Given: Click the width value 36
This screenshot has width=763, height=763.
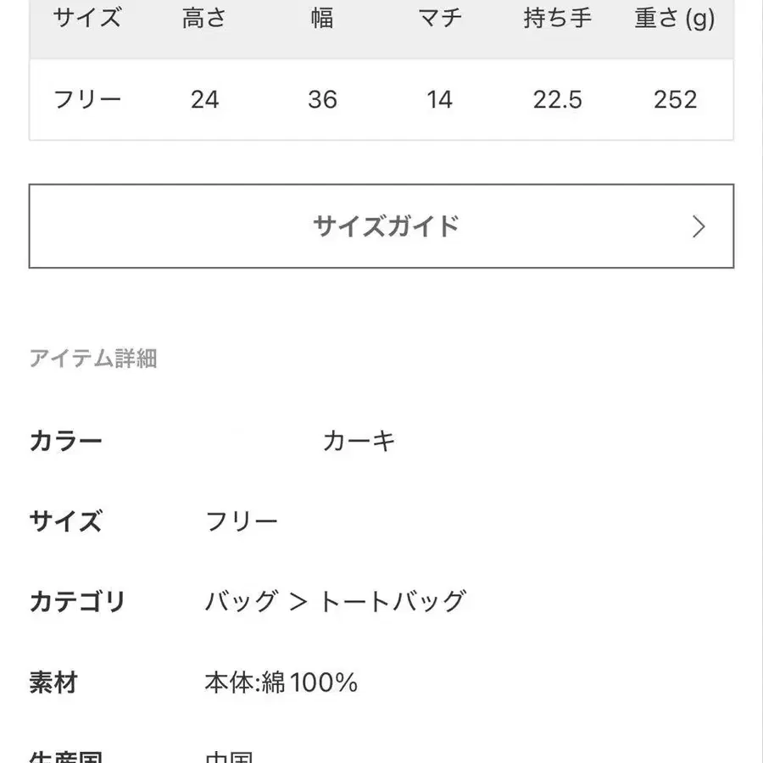Looking at the screenshot, I should (x=322, y=99).
